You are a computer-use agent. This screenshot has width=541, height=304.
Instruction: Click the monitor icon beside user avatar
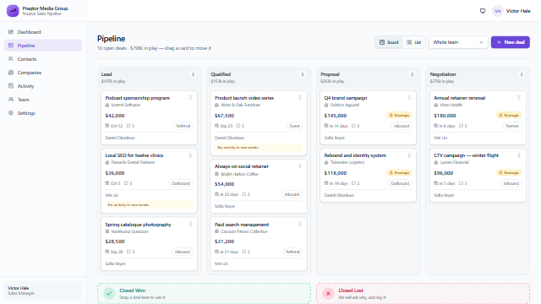tap(483, 11)
